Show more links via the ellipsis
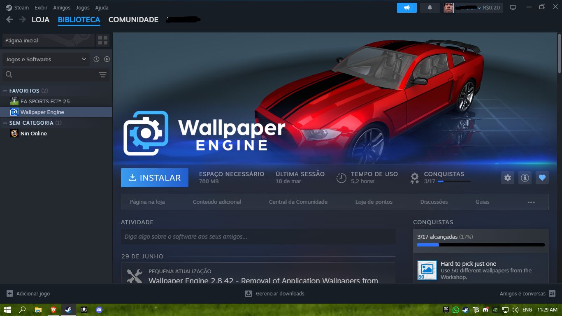562x316 pixels. [x=531, y=202]
